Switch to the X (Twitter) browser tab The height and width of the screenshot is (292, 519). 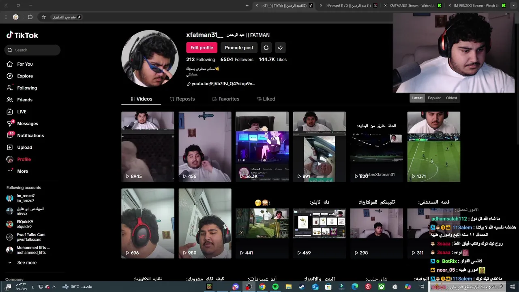(x=349, y=6)
